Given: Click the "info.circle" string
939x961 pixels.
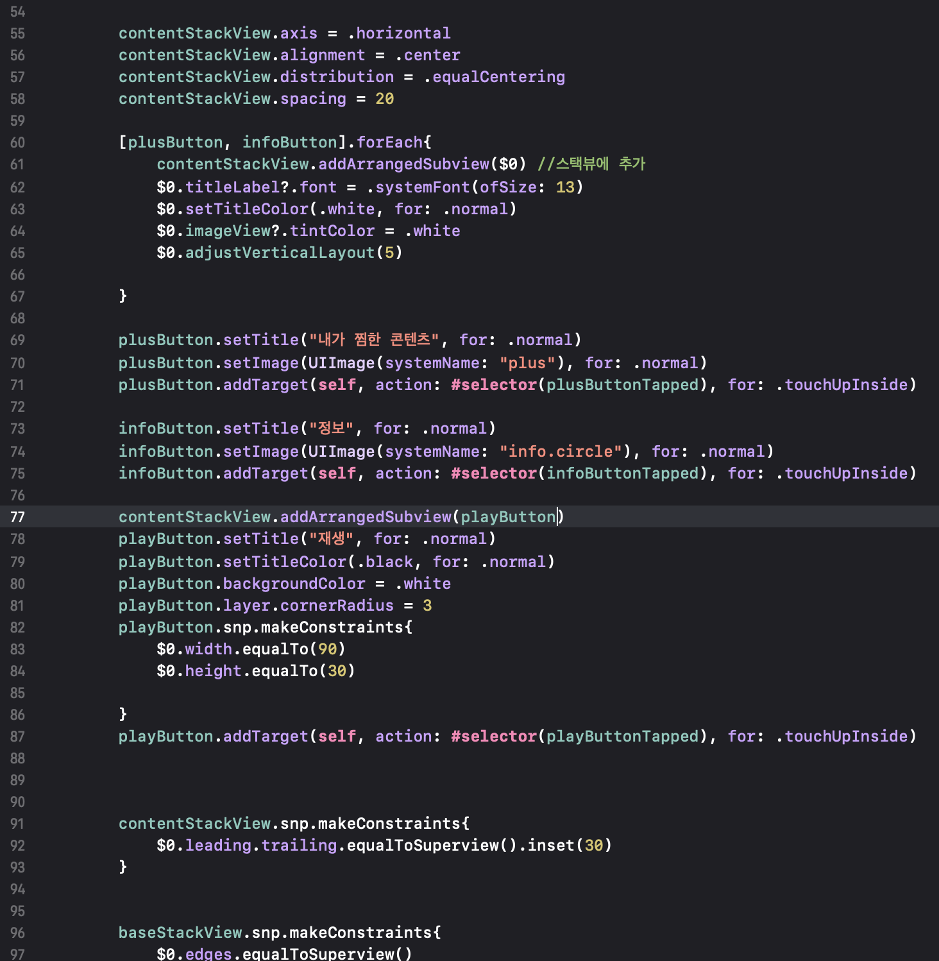Looking at the screenshot, I should 561,452.
